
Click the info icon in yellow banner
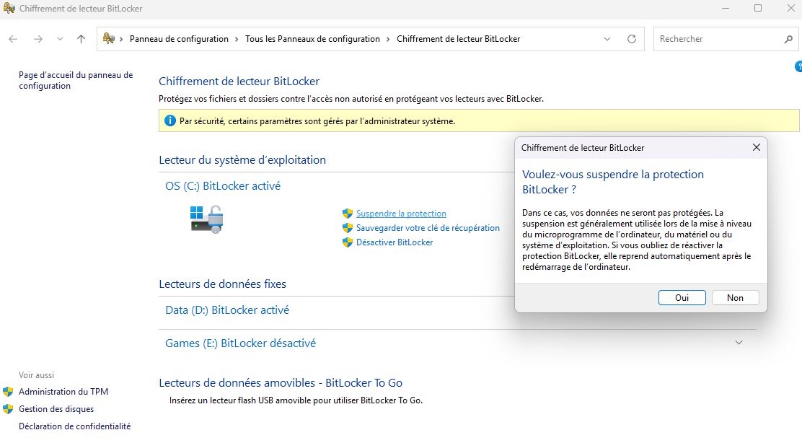[x=169, y=120]
